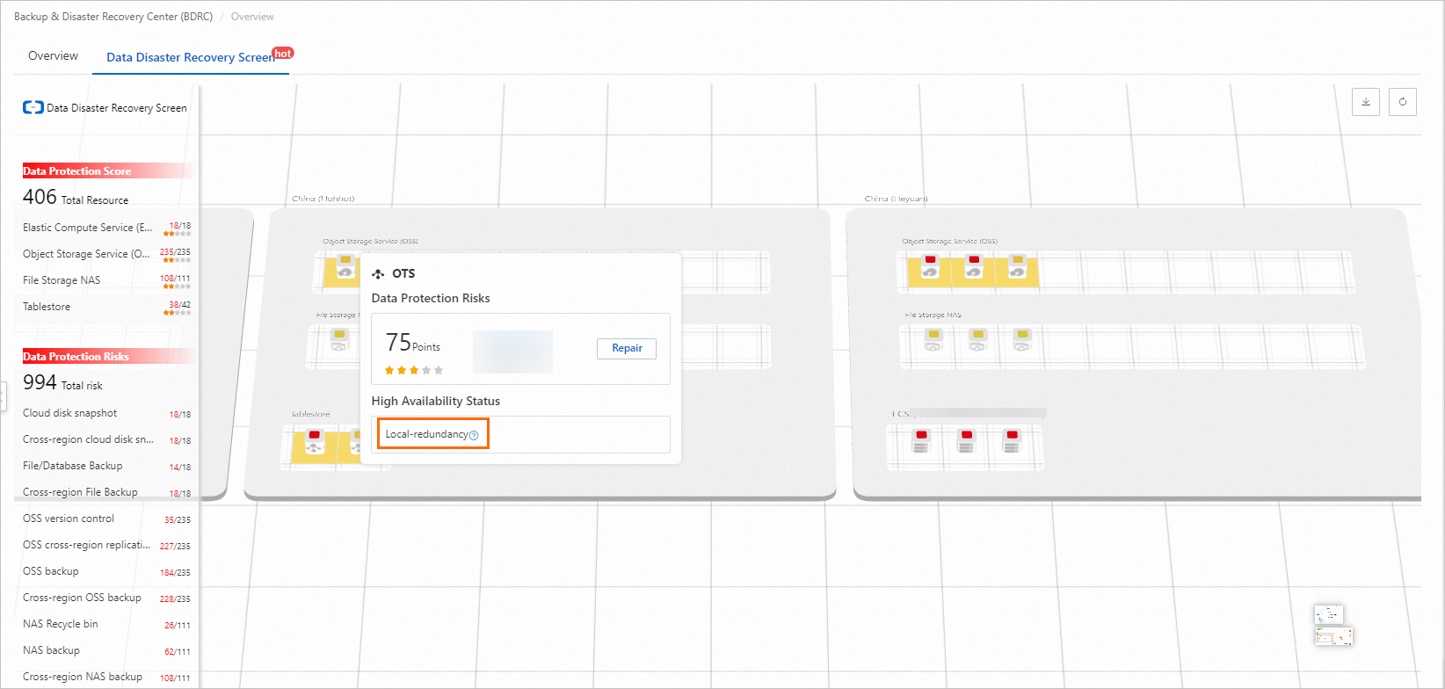Select the Object Storage Service row
This screenshot has height=689, width=1445.
point(106,254)
